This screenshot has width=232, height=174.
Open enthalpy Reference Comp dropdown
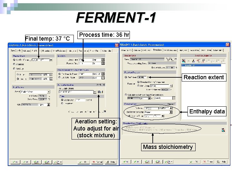(171, 112)
